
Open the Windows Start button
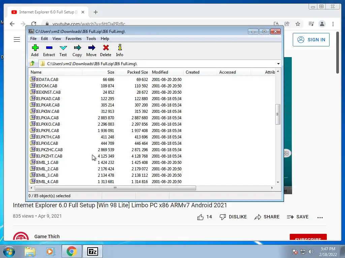(x=9, y=251)
